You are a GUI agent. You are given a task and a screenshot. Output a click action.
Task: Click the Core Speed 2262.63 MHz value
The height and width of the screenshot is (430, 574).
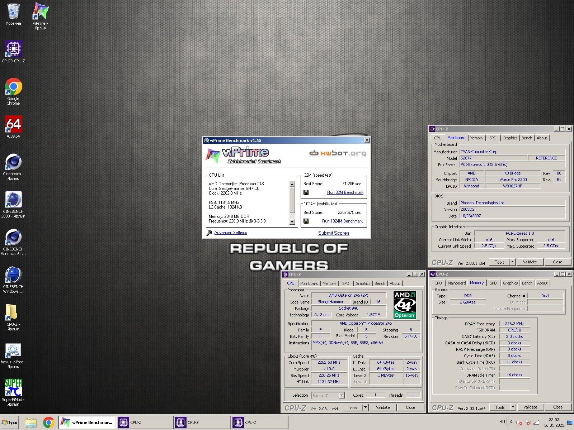[x=329, y=362]
